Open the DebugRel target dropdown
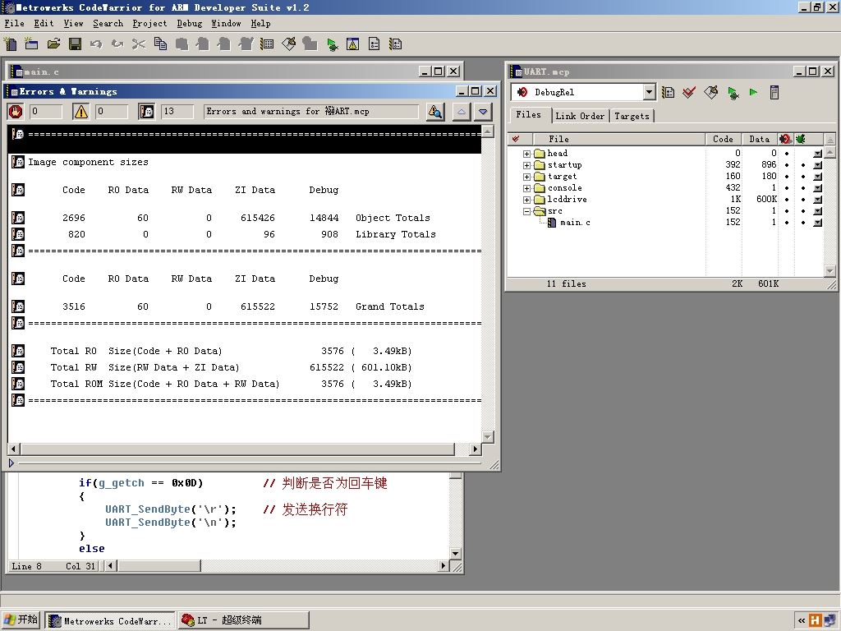841x631 pixels. [x=649, y=92]
